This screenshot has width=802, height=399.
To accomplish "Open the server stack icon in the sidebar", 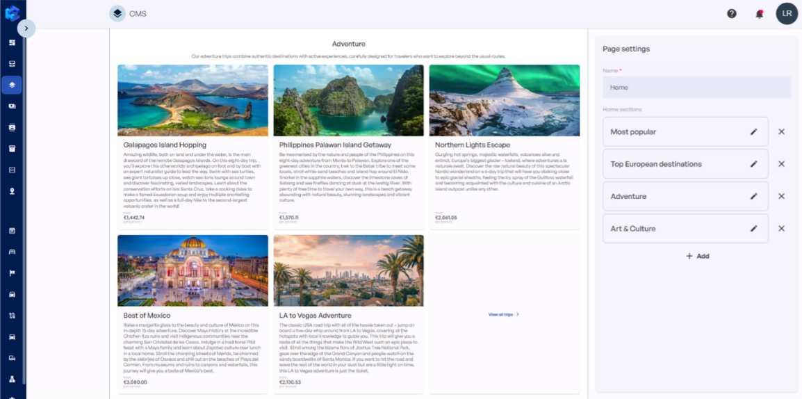I will coord(12,63).
